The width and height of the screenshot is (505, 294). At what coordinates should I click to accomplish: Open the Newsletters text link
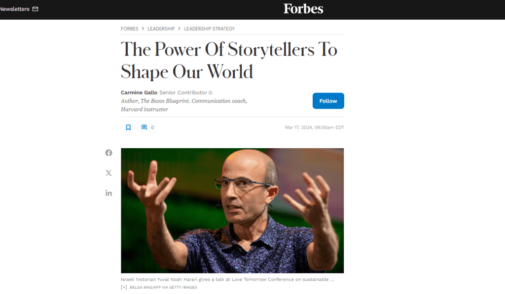click(15, 9)
